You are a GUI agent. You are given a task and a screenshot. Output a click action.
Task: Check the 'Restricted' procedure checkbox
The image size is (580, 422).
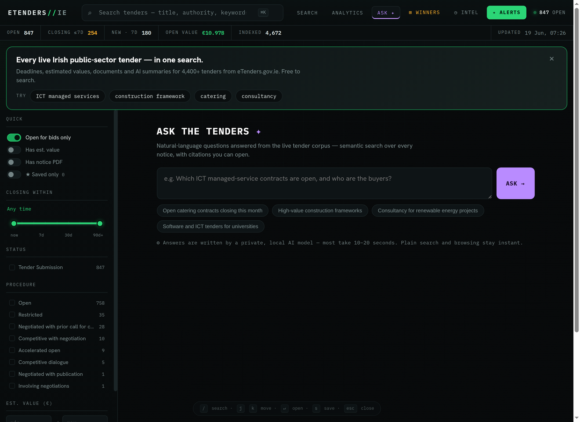click(12, 315)
